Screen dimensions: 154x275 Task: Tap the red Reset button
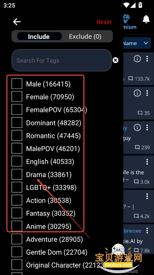pyautogui.click(x=104, y=22)
